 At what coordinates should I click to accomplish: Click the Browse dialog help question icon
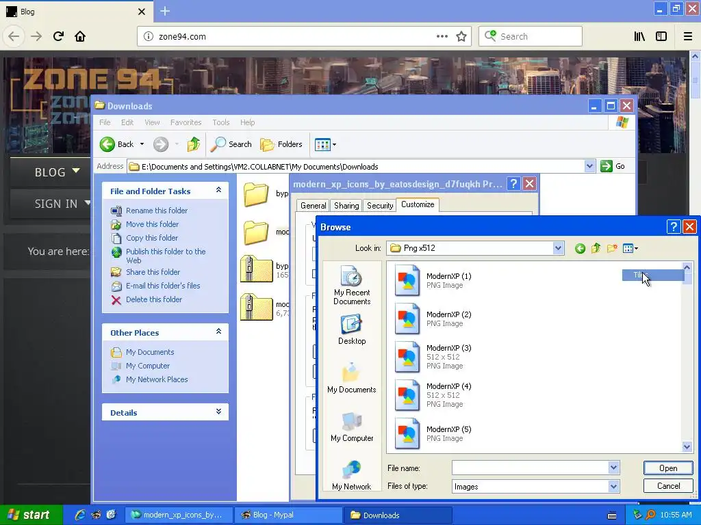[x=674, y=227]
